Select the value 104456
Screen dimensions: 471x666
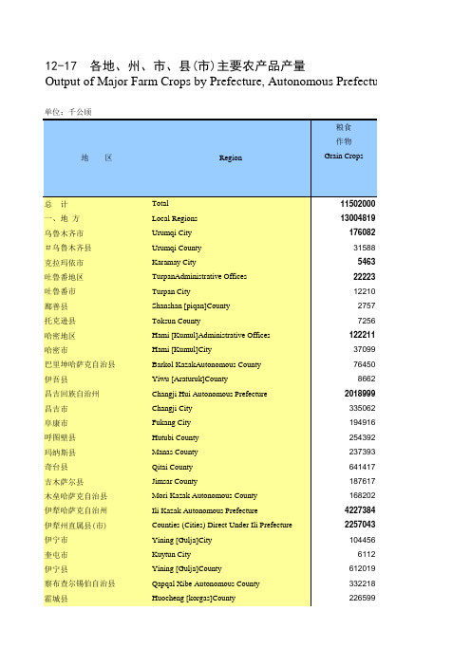tap(362, 540)
